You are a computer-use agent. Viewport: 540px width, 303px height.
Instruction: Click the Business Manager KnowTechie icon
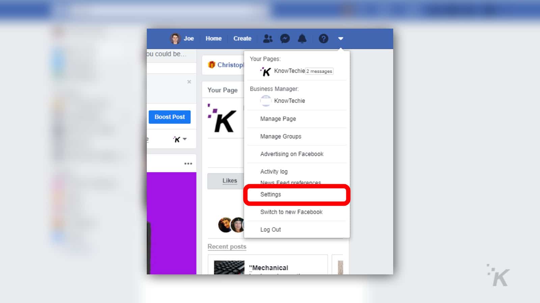[x=266, y=101]
